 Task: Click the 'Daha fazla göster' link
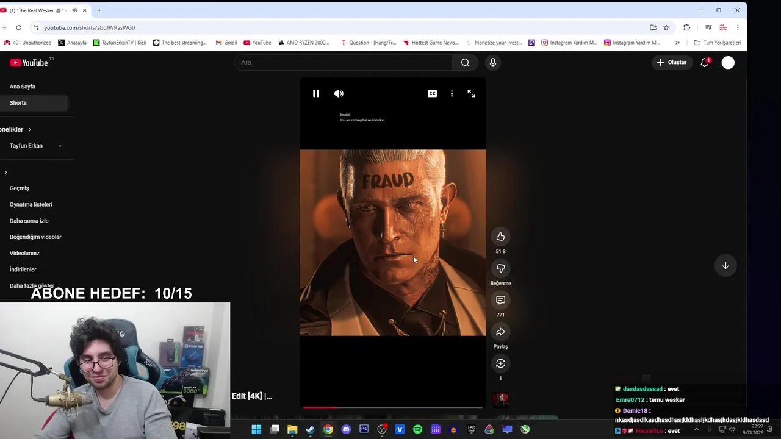[32, 285]
